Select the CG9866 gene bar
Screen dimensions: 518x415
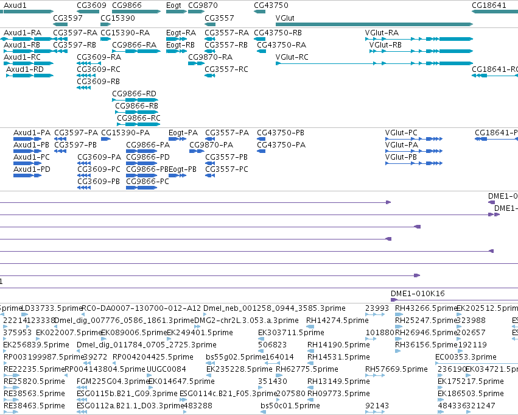point(136,12)
